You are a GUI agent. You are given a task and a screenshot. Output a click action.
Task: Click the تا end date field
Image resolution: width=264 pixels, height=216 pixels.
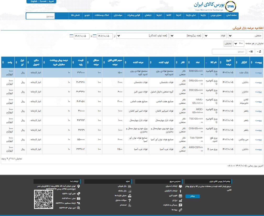coord(82,36)
